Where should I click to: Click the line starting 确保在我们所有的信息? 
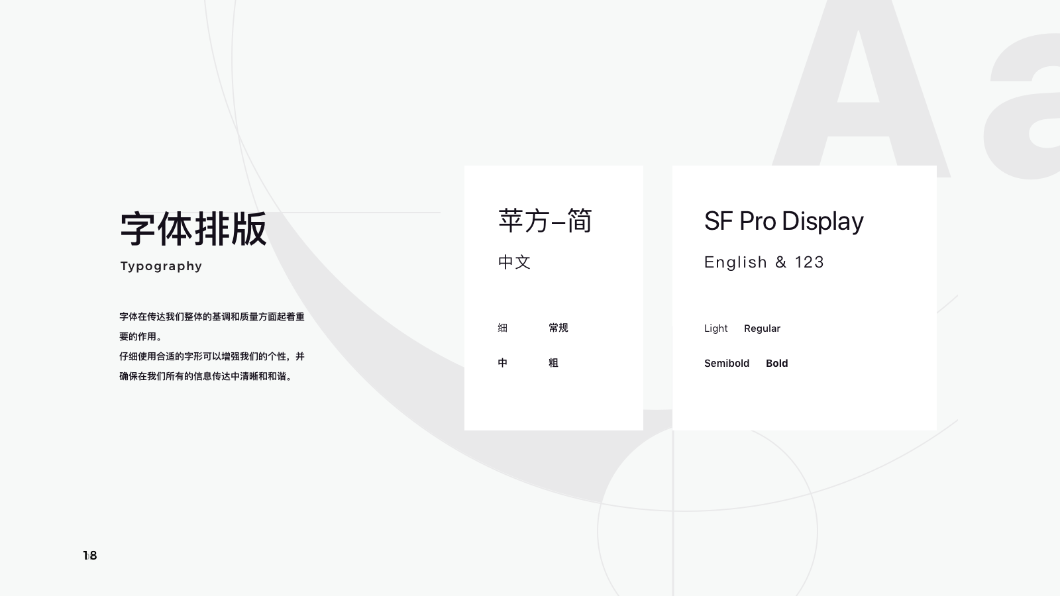click(206, 376)
